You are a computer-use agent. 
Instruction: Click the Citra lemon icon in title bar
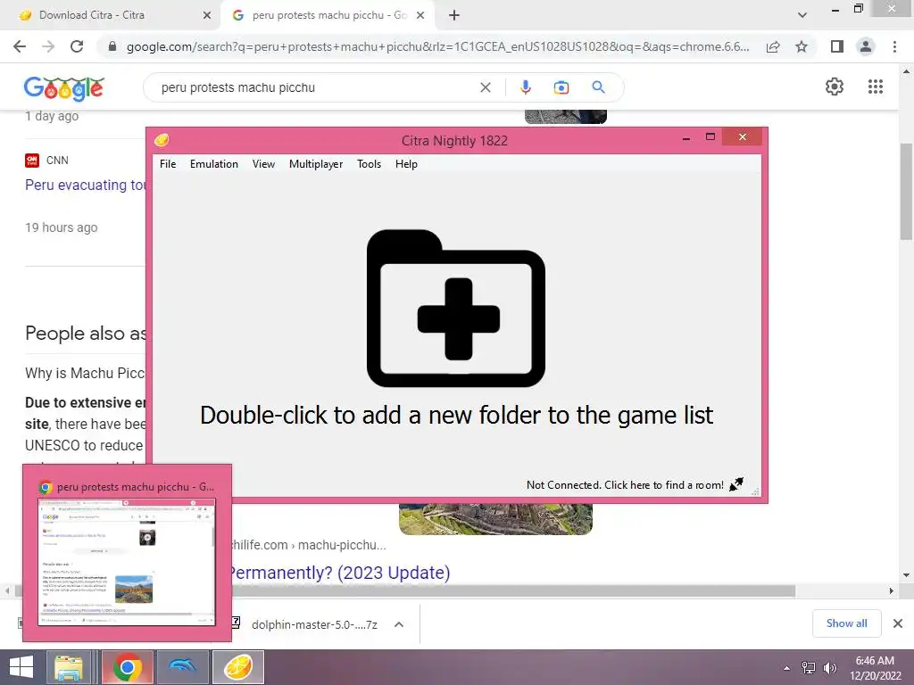162,140
